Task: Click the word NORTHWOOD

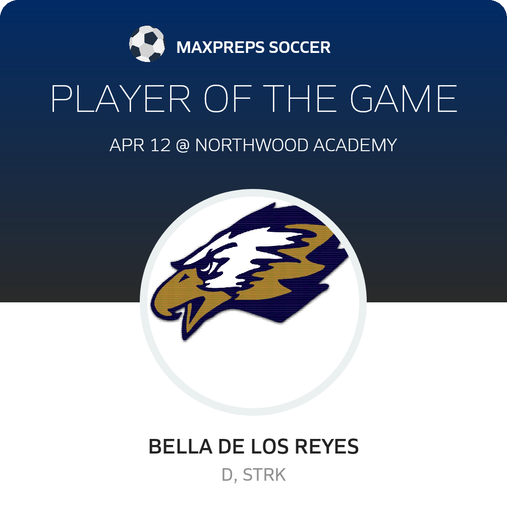Action: pyautogui.click(x=252, y=145)
